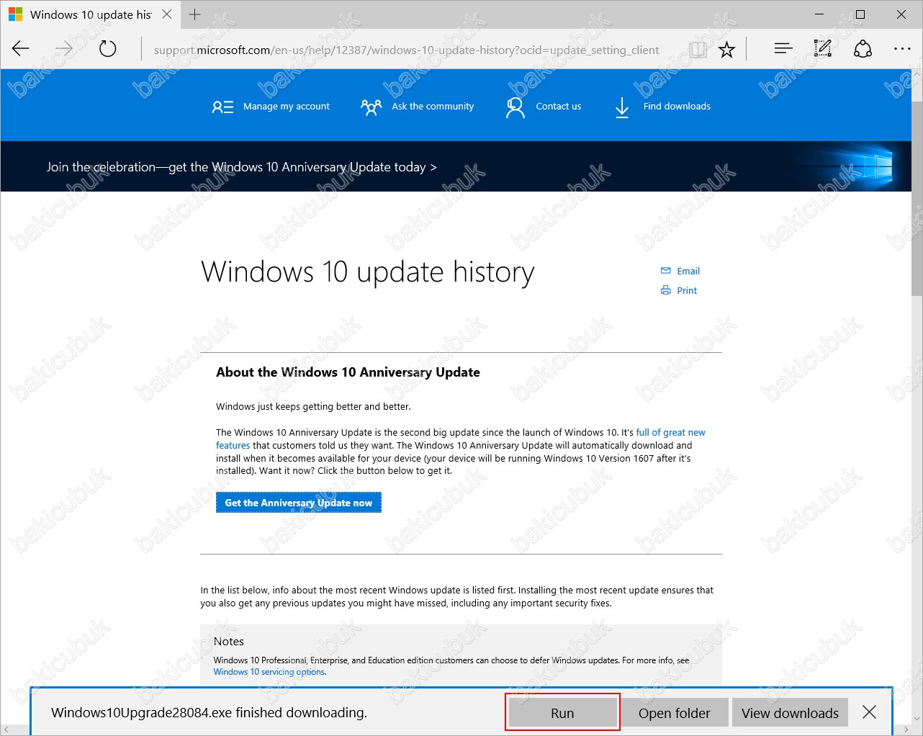Click the Manage my account icon
The image size is (923, 736).
tap(222, 107)
